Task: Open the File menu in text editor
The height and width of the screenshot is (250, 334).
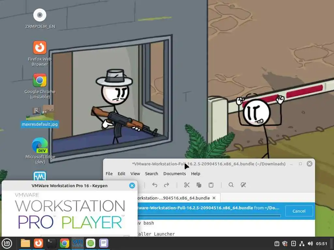Action: pos(109,174)
